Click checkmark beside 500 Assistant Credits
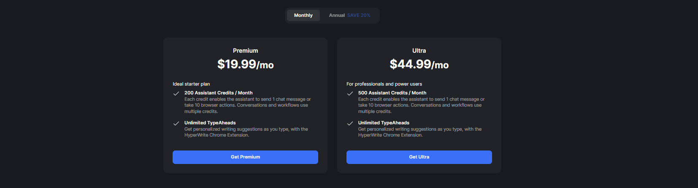This screenshot has width=698, height=188. pos(350,94)
